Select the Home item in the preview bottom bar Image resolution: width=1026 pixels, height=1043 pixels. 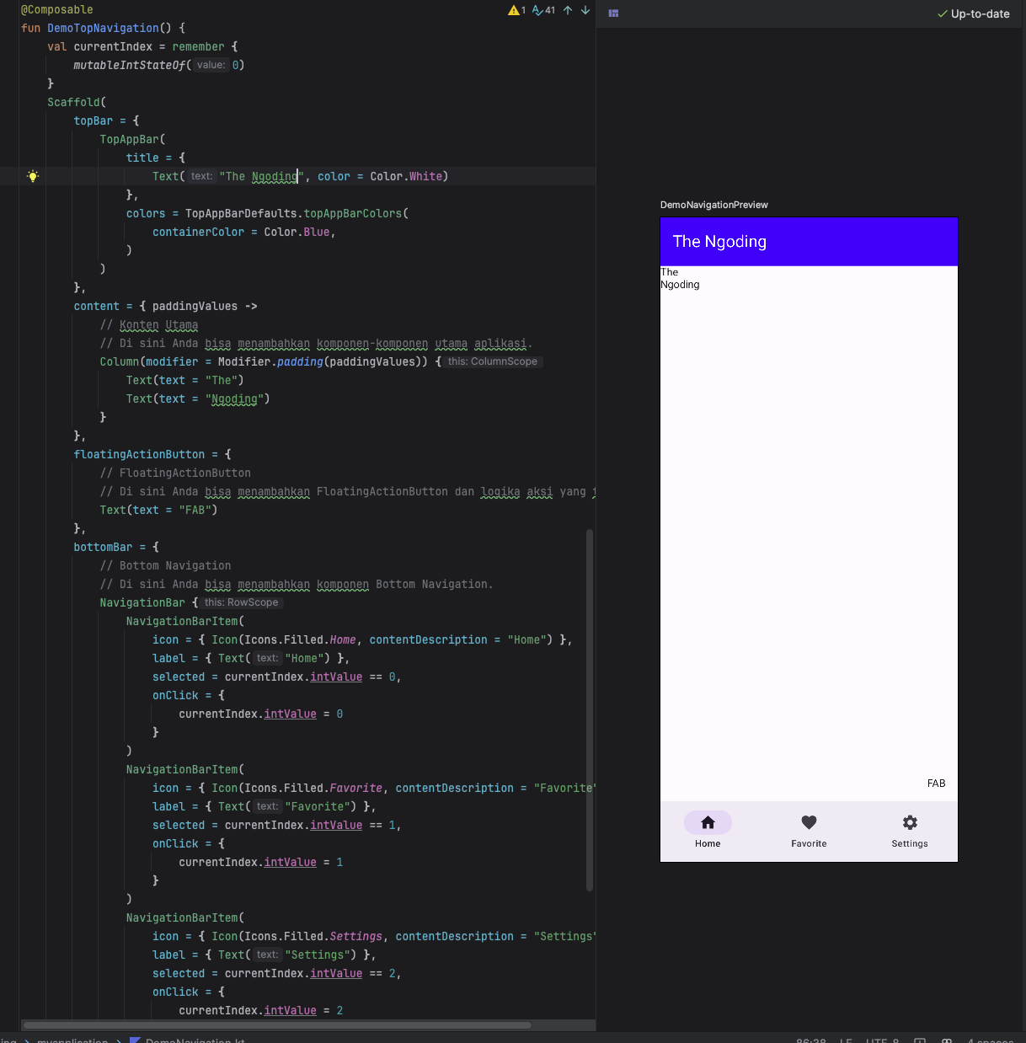pyautogui.click(x=708, y=832)
